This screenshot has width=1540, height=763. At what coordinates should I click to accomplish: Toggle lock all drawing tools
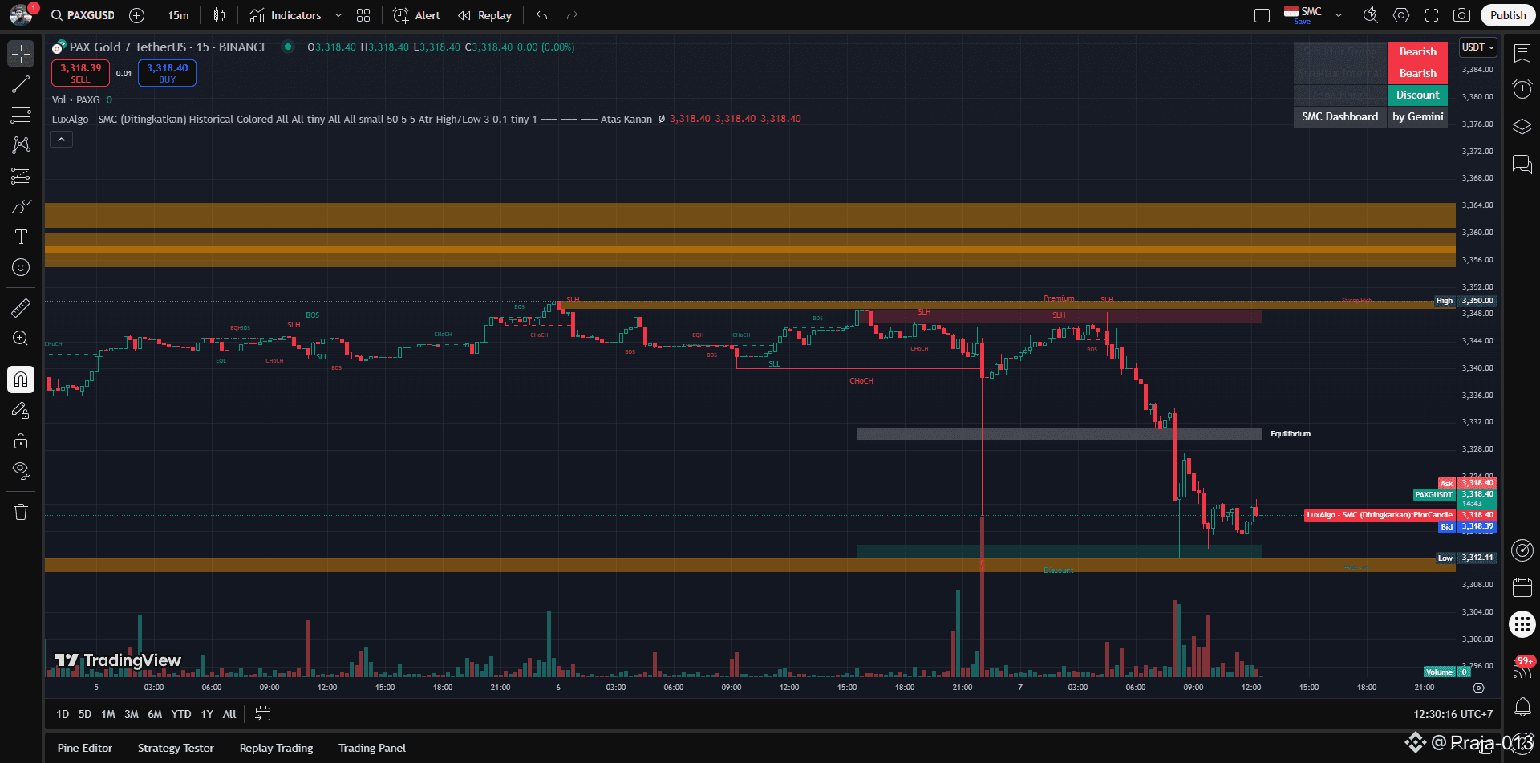pyautogui.click(x=21, y=440)
